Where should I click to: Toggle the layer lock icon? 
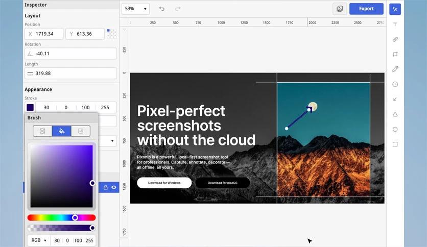pos(105,187)
